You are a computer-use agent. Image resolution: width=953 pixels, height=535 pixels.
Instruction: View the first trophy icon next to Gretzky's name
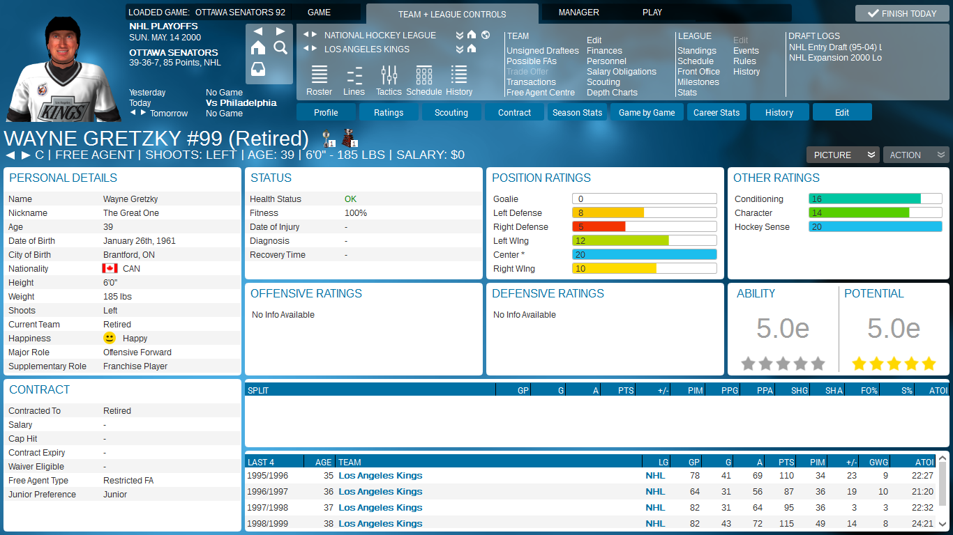[x=328, y=138]
